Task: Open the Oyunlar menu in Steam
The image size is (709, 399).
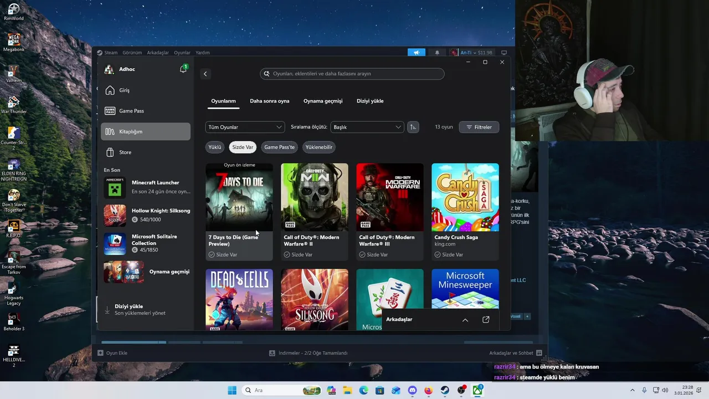Action: 182,53
